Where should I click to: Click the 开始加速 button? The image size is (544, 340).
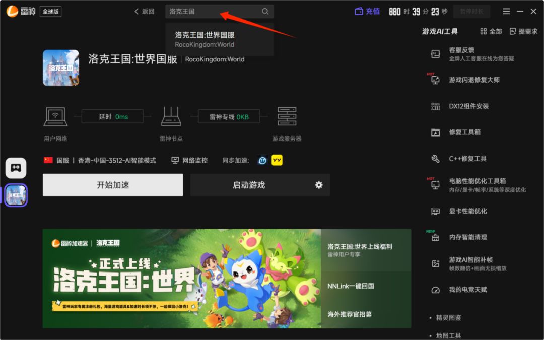click(x=113, y=185)
